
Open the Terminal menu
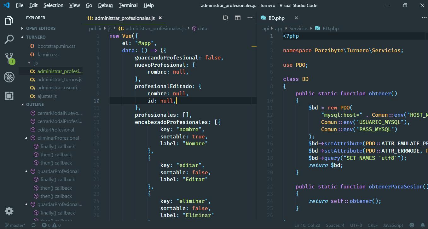click(128, 5)
